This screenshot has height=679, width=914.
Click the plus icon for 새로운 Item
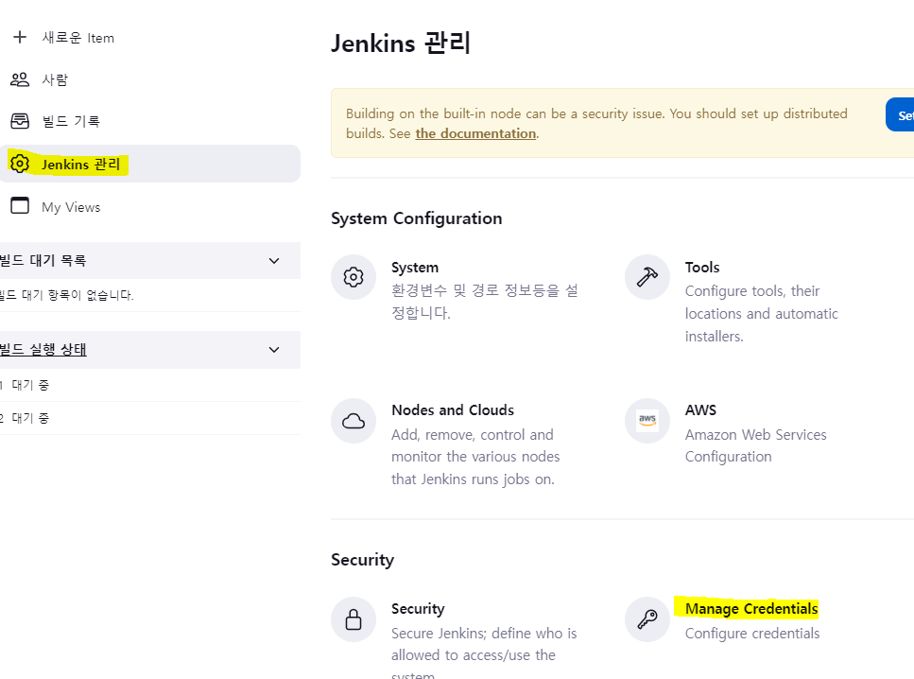pos(20,37)
